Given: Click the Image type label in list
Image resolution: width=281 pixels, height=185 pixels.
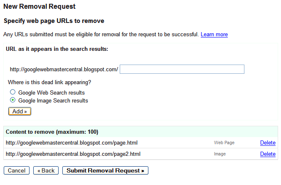Looking at the screenshot, I should 220,154.
